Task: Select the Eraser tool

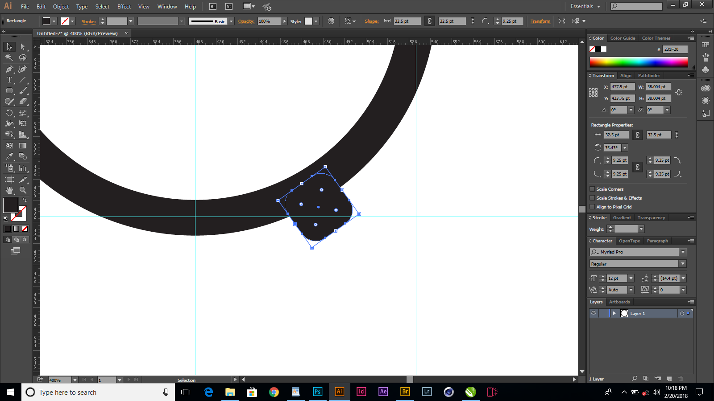Action: (x=23, y=102)
